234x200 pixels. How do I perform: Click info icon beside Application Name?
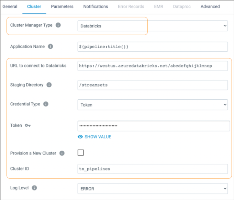[x=51, y=47]
